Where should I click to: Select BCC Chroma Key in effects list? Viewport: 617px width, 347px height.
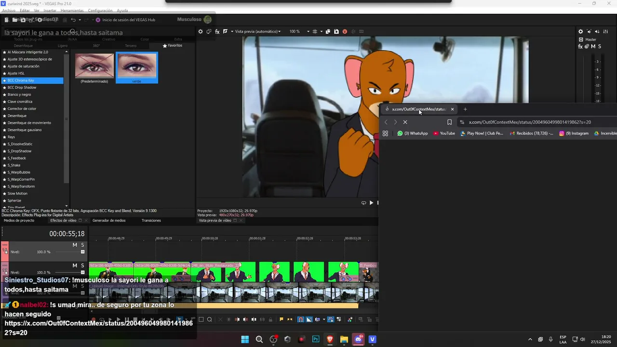[x=33, y=80]
